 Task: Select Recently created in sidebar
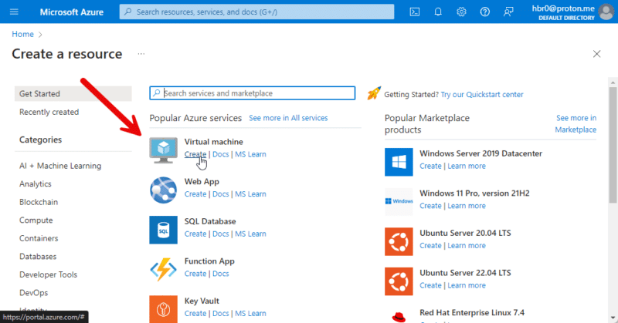coord(49,112)
